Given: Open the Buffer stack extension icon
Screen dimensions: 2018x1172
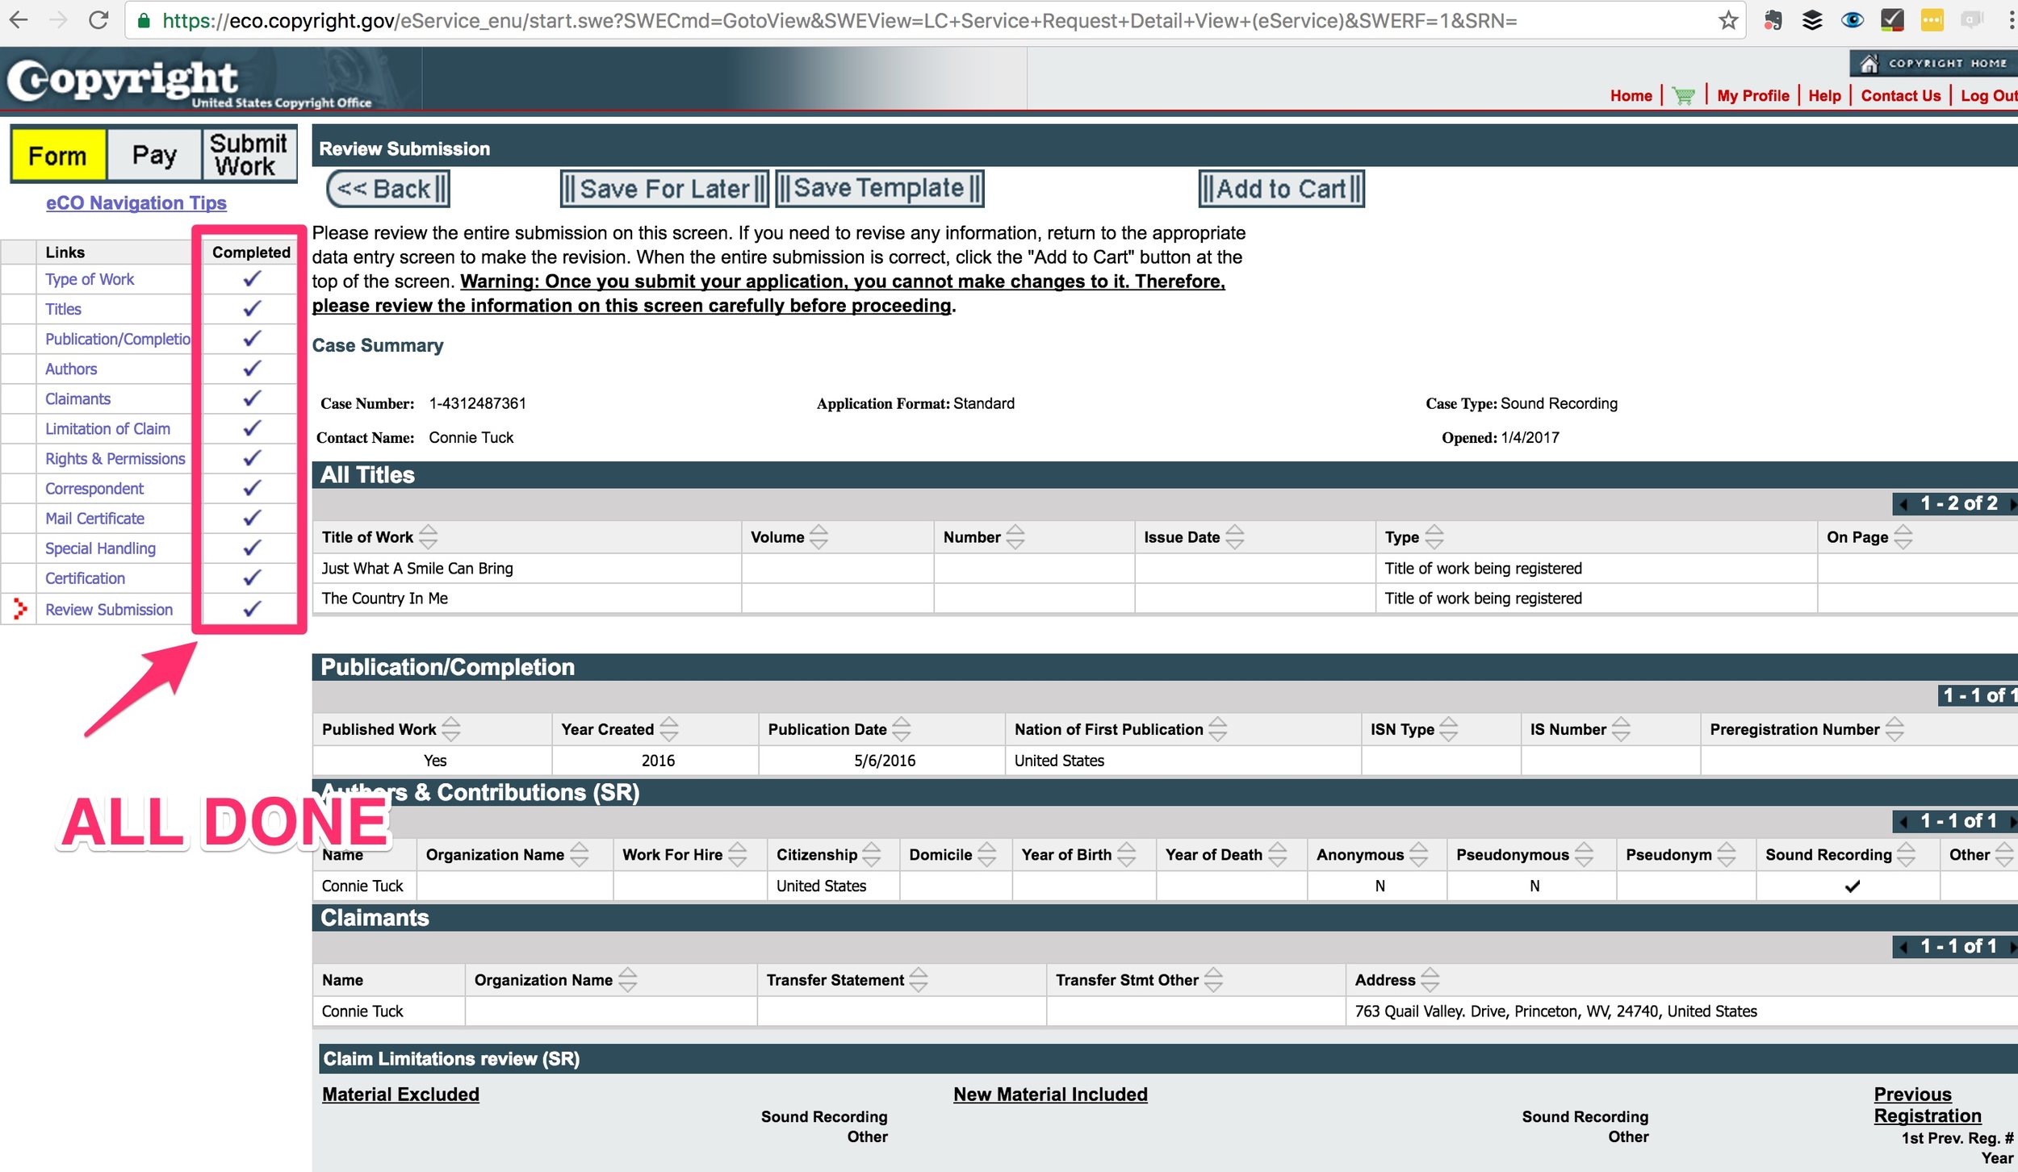Looking at the screenshot, I should (1812, 20).
